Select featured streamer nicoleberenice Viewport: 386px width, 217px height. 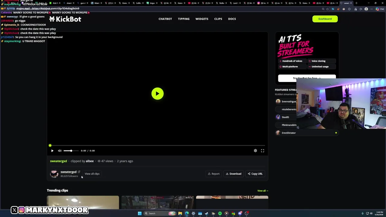pos(286,109)
